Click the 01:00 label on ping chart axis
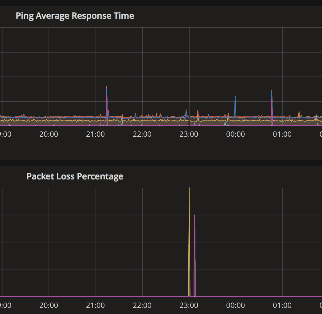The height and width of the screenshot is (314, 322). (x=282, y=134)
